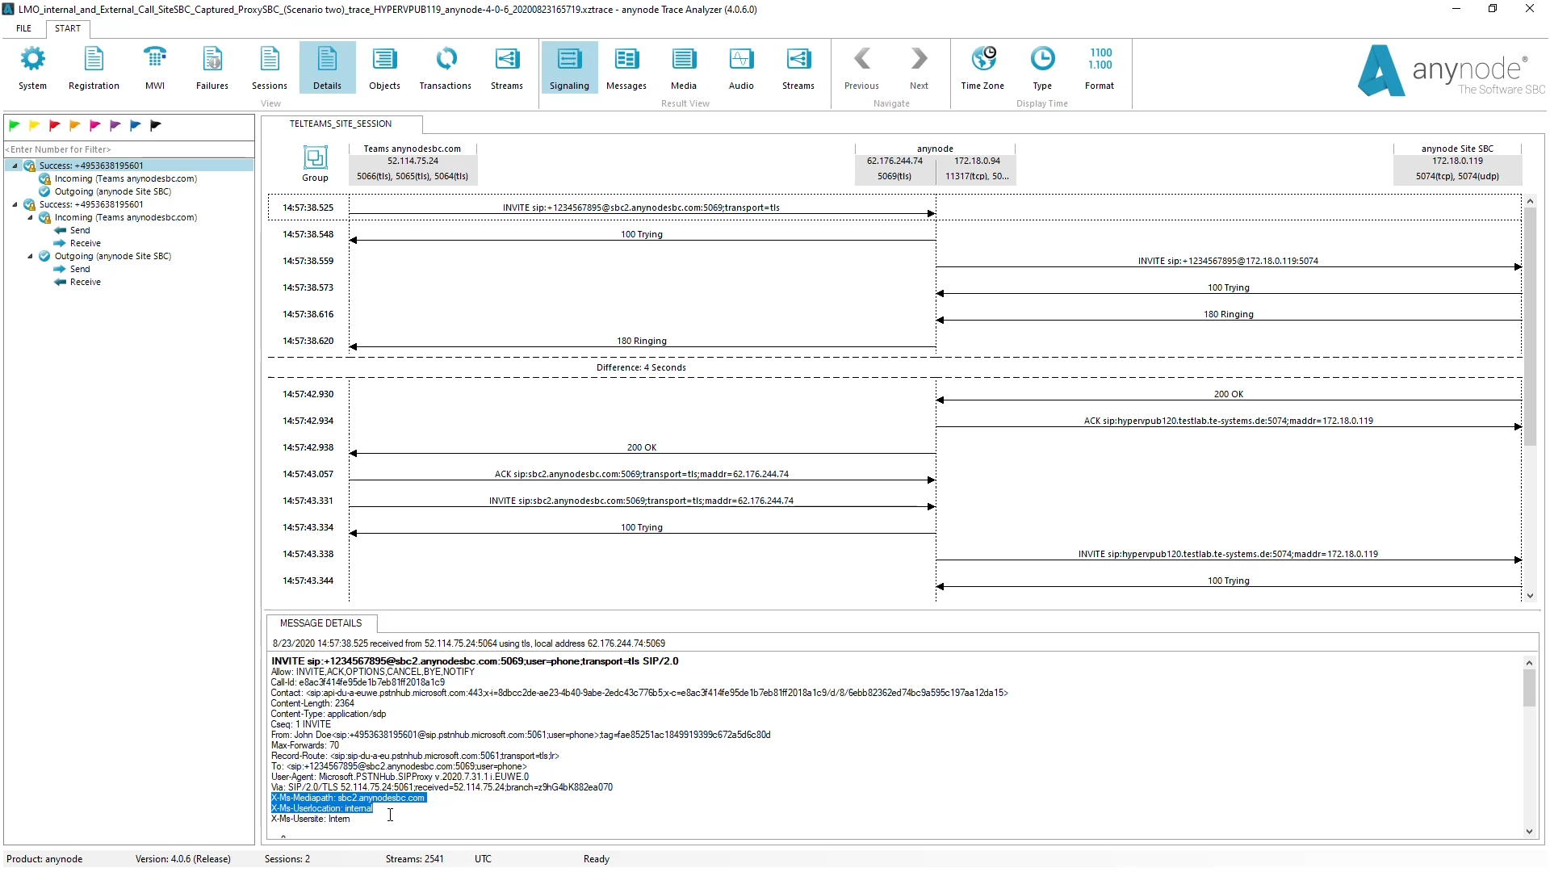Select the green flag filter
1550x872 pixels.
coord(14,125)
